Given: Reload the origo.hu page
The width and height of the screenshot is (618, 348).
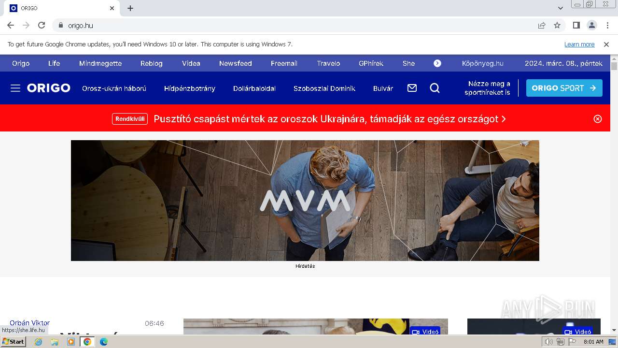Looking at the screenshot, I should tap(42, 25).
